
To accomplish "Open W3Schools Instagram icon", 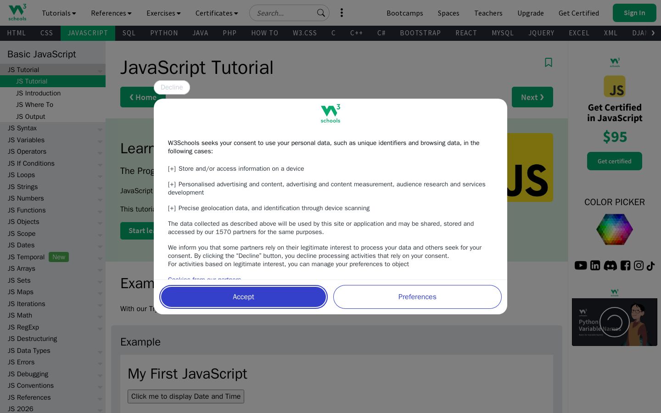I will coord(639,265).
